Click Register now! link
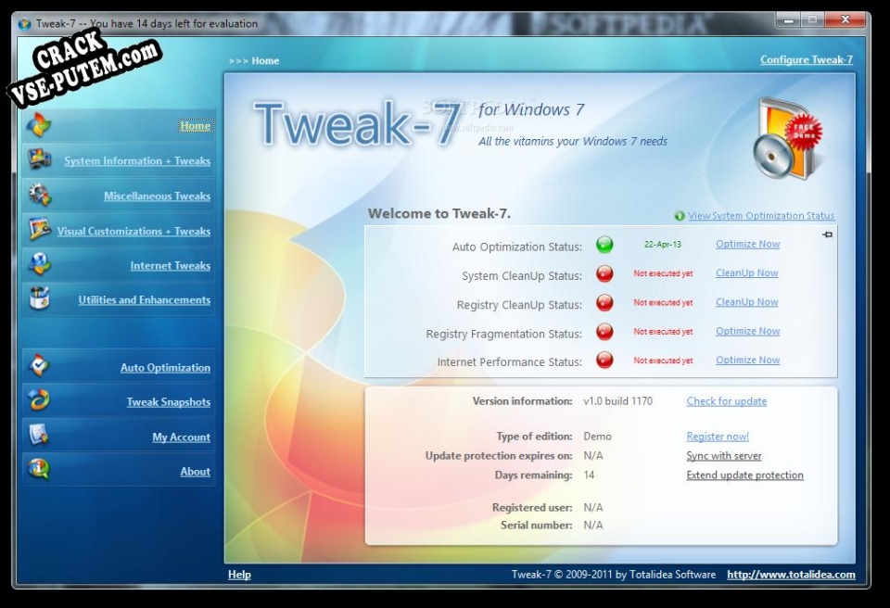 tap(718, 437)
